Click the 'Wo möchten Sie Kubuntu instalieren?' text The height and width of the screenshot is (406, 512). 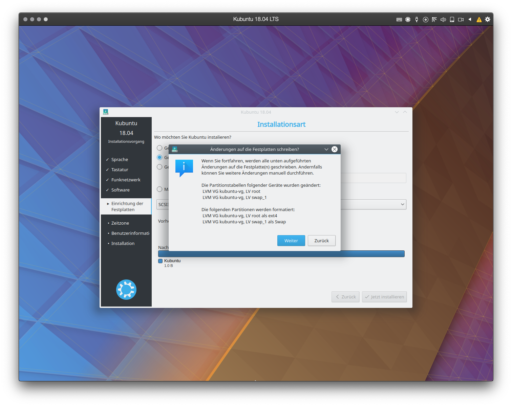pos(193,137)
